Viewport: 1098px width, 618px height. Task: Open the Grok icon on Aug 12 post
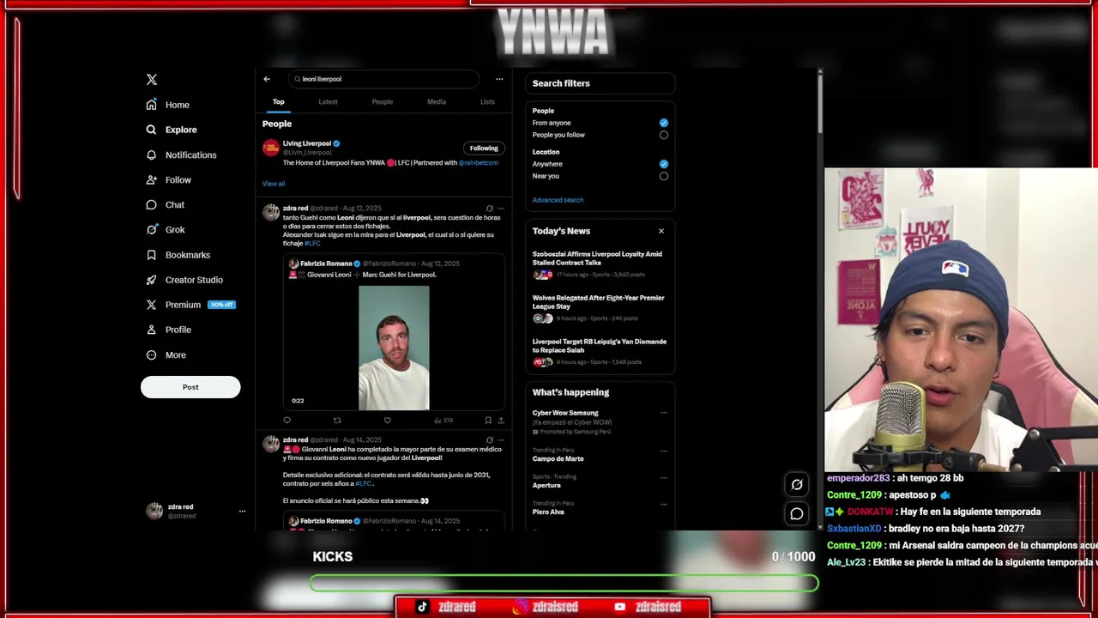click(x=490, y=209)
